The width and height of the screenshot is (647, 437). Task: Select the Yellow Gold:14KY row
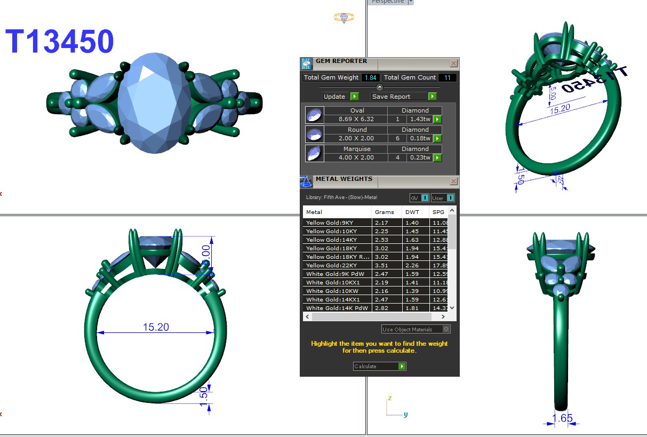pos(337,240)
